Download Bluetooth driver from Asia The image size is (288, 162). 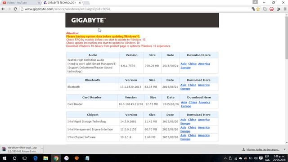183,85
